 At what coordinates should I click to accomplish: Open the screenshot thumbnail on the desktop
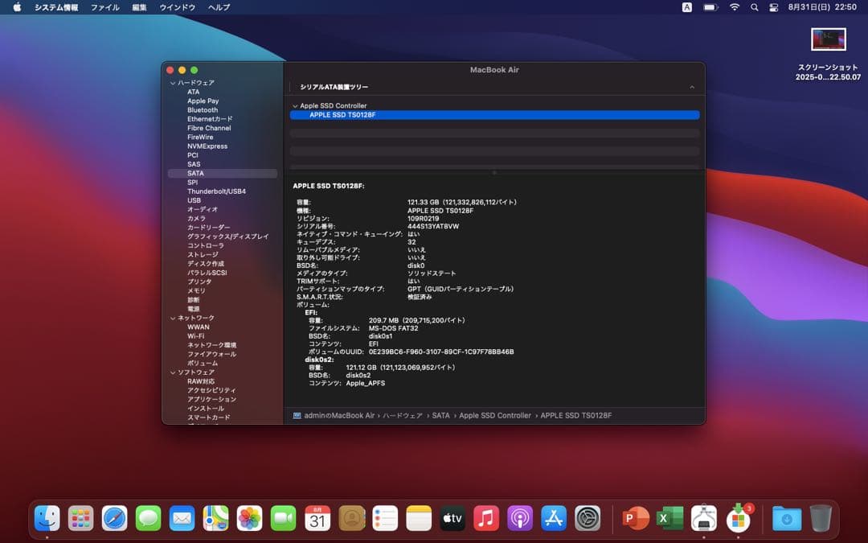829,39
